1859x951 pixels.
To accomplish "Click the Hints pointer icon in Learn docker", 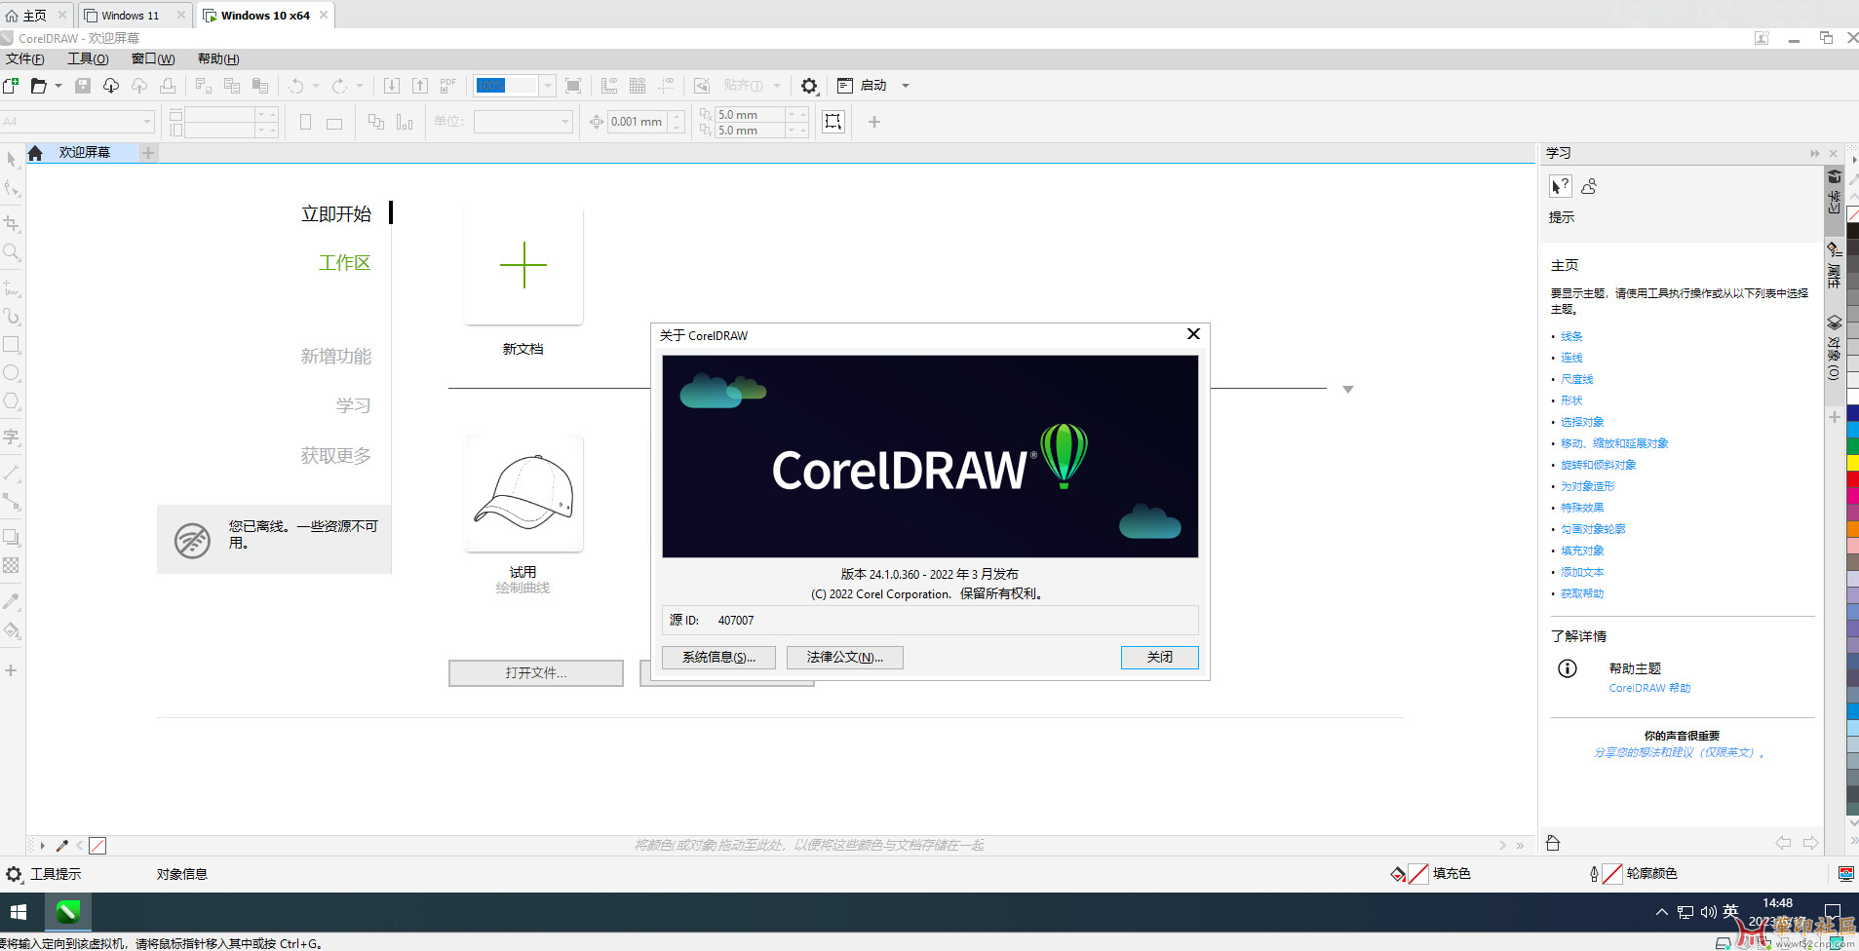I will coord(1560,186).
